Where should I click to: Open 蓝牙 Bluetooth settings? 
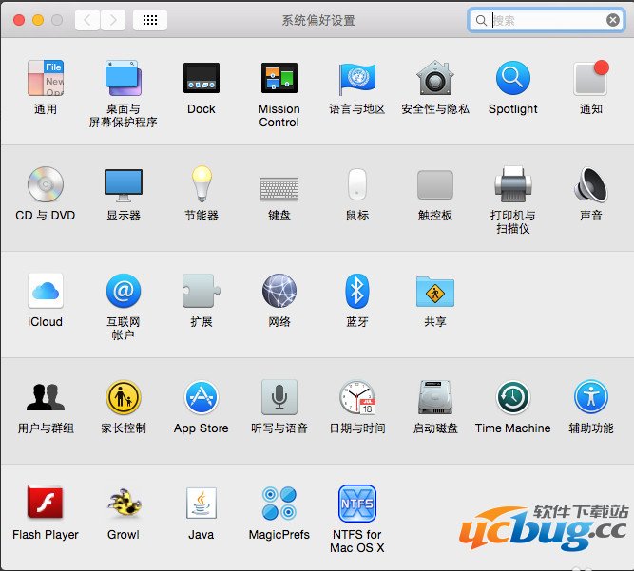coord(356,291)
